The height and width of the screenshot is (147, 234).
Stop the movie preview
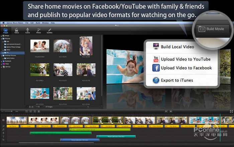click(171, 111)
